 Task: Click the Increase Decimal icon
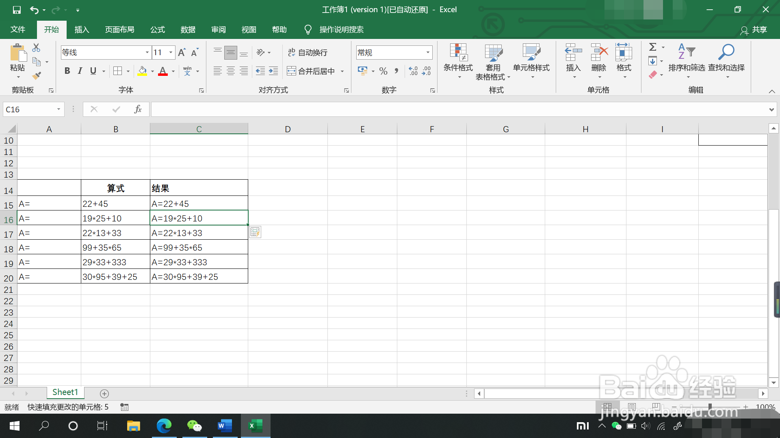(x=413, y=71)
